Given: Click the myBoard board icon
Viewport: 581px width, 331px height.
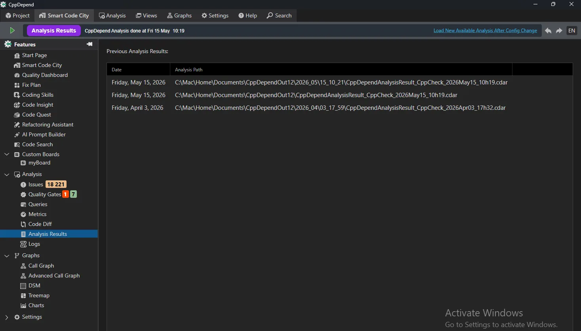Looking at the screenshot, I should point(23,163).
